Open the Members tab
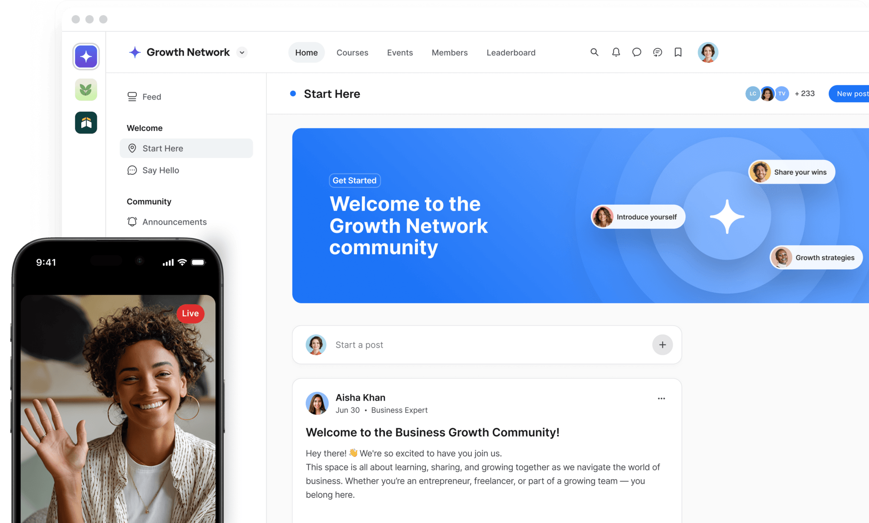Viewport: 869px width, 523px height. click(x=450, y=53)
